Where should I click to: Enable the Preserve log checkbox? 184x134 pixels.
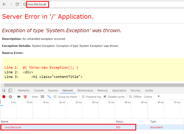pyautogui.click(x=83, y=97)
